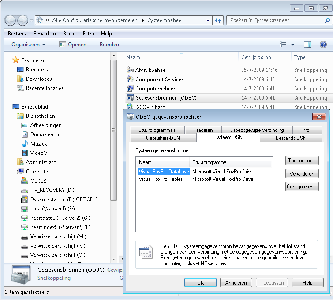This screenshot has height=300, width=333.
Task: Click the Video's film icon
Action: click(x=25, y=153)
